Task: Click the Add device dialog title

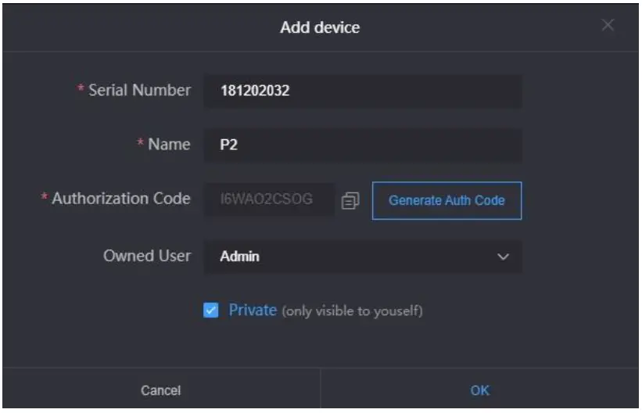Action: point(320,28)
